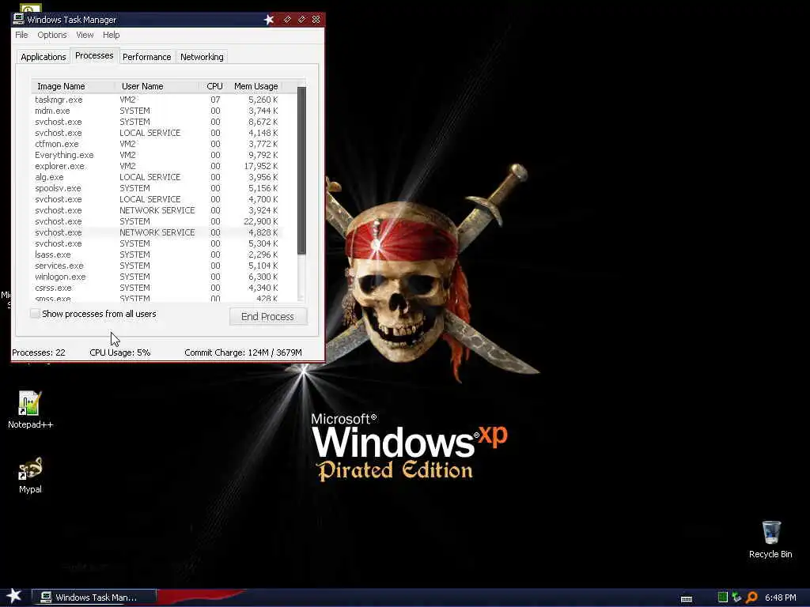This screenshot has height=607, width=810.
Task: Sort by CPU column header
Action: pyautogui.click(x=214, y=86)
